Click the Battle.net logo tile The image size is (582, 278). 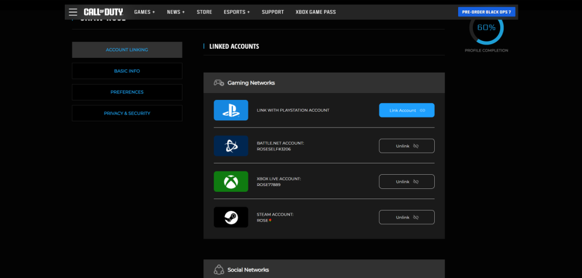pyautogui.click(x=231, y=146)
